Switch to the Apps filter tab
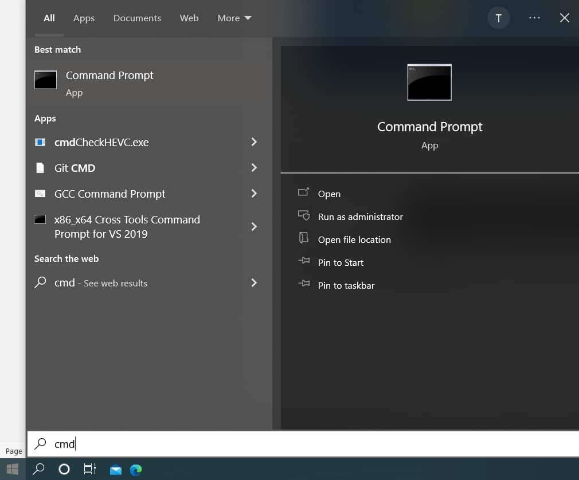 [x=84, y=18]
